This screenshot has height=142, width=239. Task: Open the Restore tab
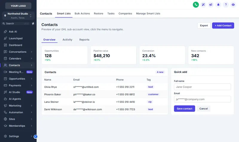pos(99,13)
